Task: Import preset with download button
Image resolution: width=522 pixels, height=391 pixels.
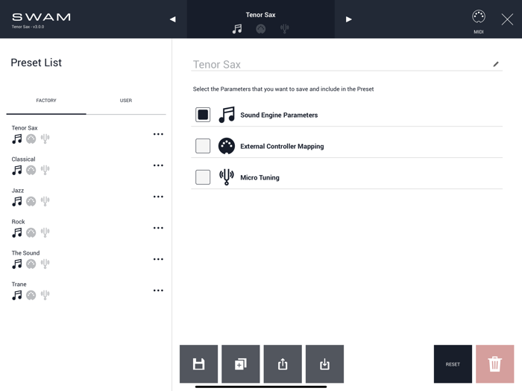Action: click(324, 364)
